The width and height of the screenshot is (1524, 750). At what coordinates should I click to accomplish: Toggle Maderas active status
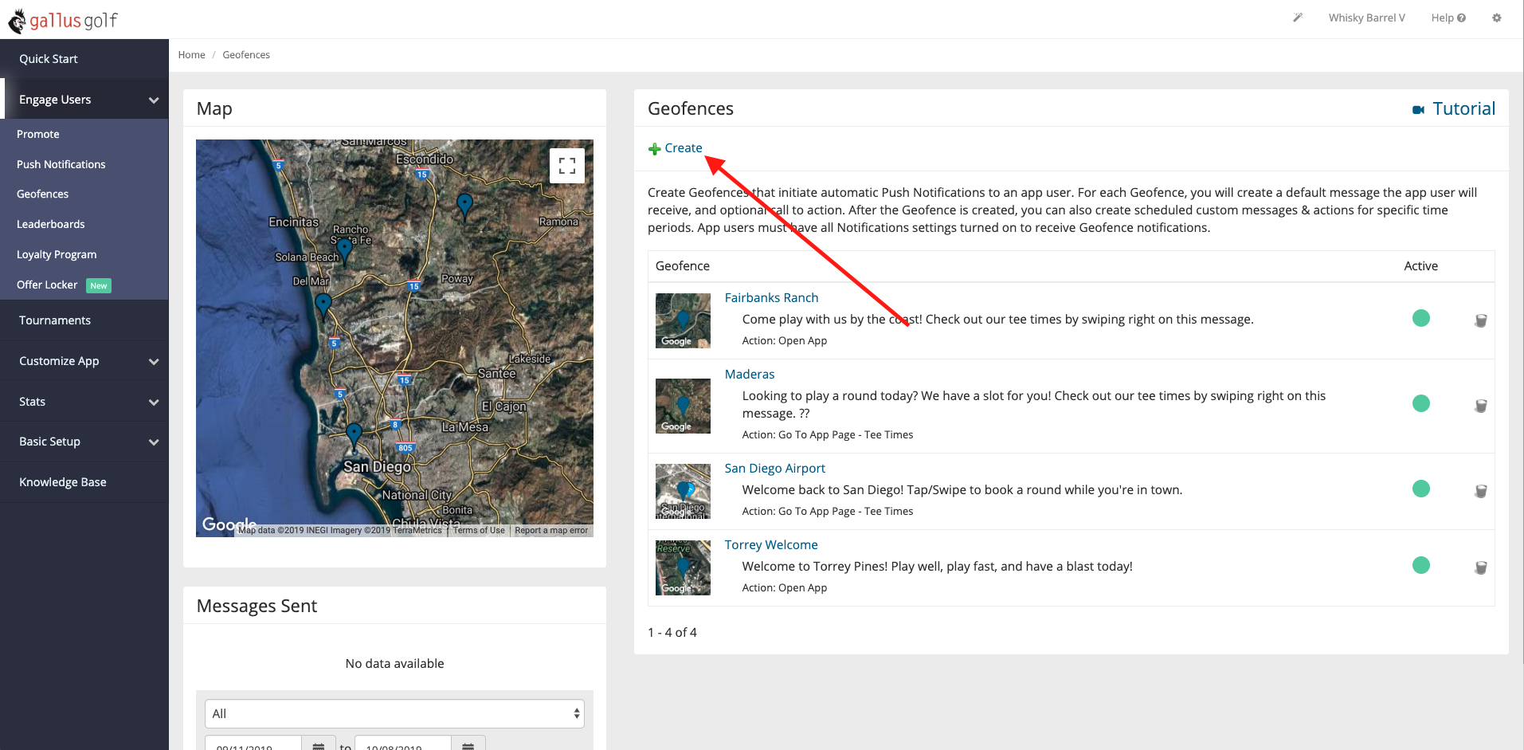[x=1421, y=403]
